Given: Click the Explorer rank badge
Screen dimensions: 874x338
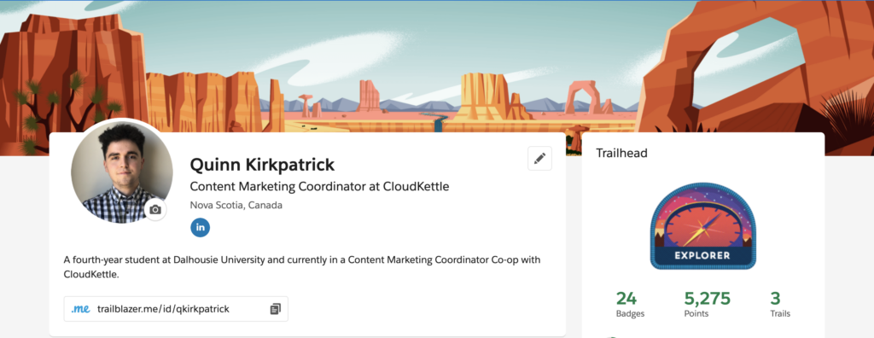Looking at the screenshot, I should 702,226.
